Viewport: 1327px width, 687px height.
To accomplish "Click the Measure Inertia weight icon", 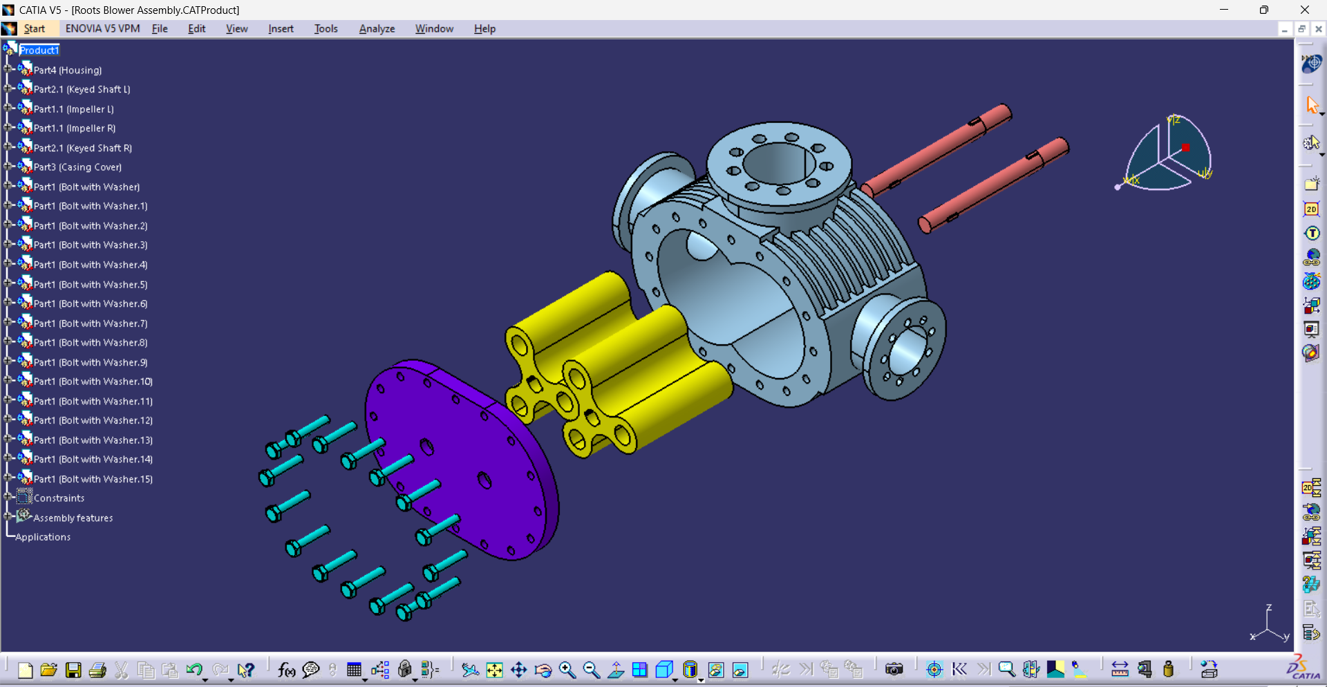I will pos(1169,670).
